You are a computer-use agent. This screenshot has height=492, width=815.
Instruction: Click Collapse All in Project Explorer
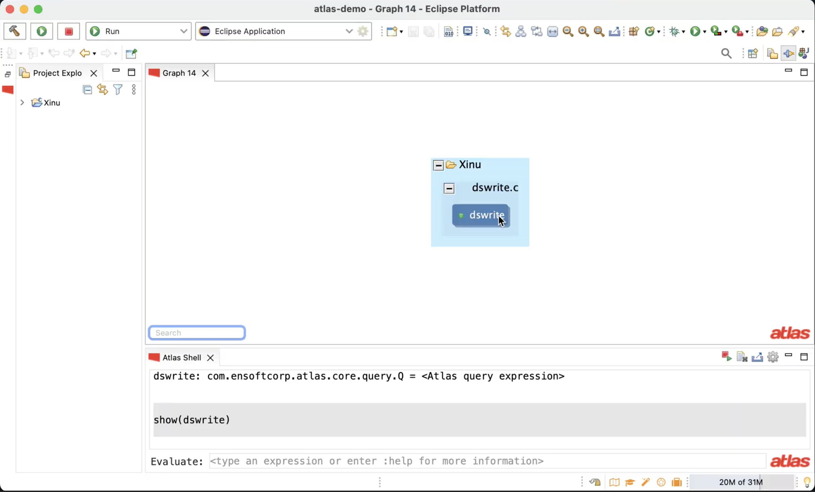click(87, 90)
